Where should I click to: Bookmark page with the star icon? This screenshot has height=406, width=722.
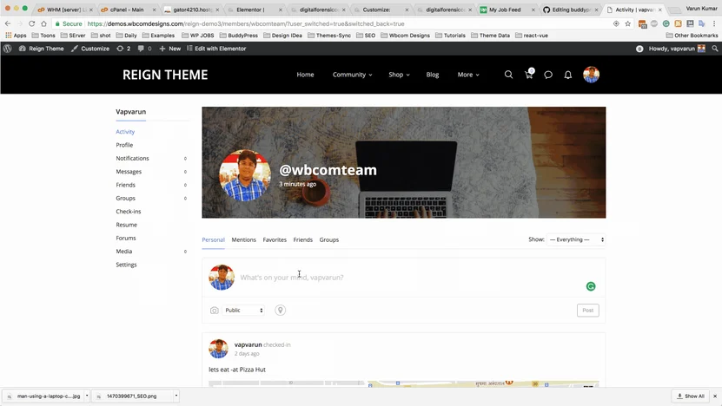pos(627,23)
